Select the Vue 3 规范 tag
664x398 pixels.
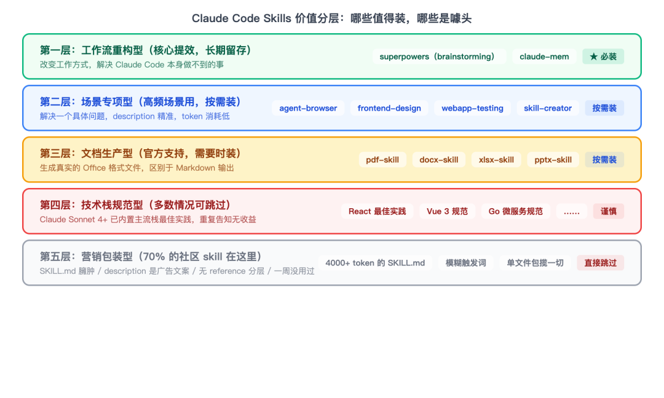coord(447,211)
